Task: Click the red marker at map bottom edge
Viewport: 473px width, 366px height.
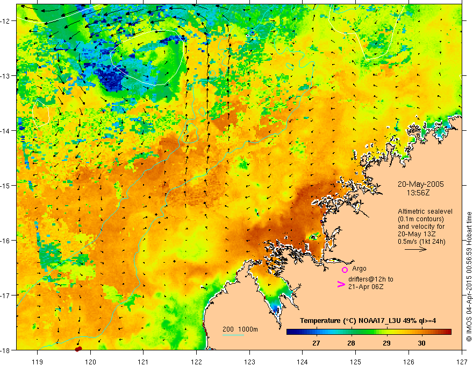Action: pyautogui.click(x=78, y=349)
